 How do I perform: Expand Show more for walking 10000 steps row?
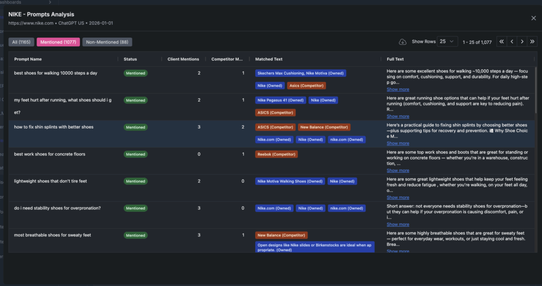[x=398, y=89]
